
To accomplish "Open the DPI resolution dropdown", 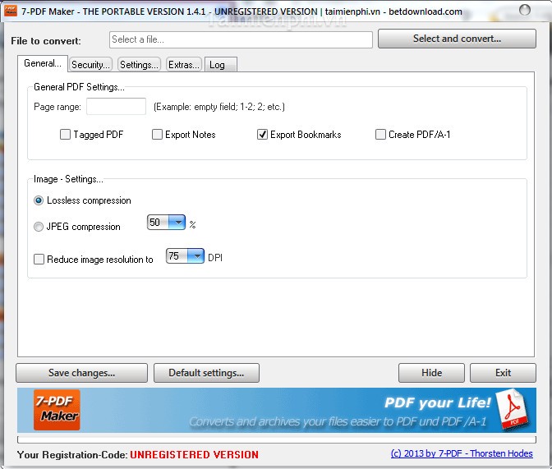I will tap(195, 256).
